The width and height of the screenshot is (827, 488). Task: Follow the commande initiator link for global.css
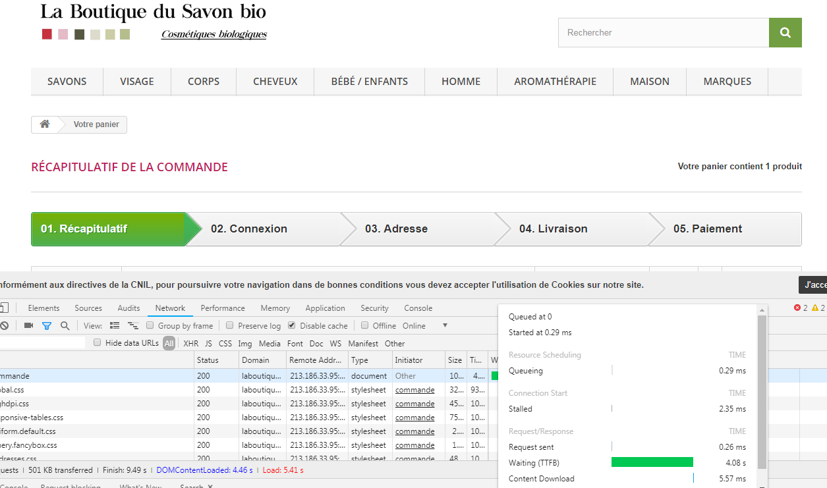coord(414,390)
